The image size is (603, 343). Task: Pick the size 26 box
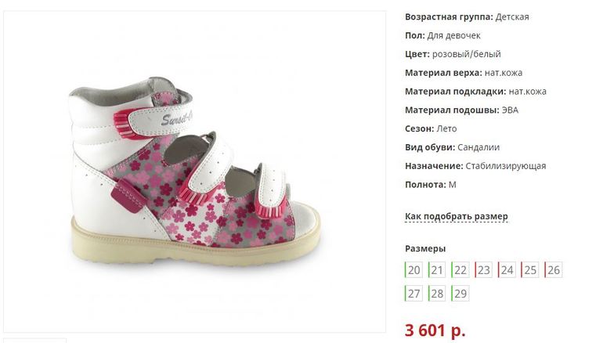coord(554,270)
